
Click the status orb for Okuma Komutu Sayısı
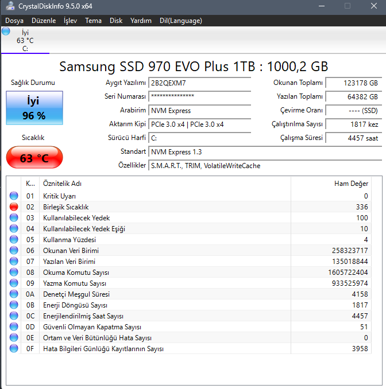pos(14,272)
